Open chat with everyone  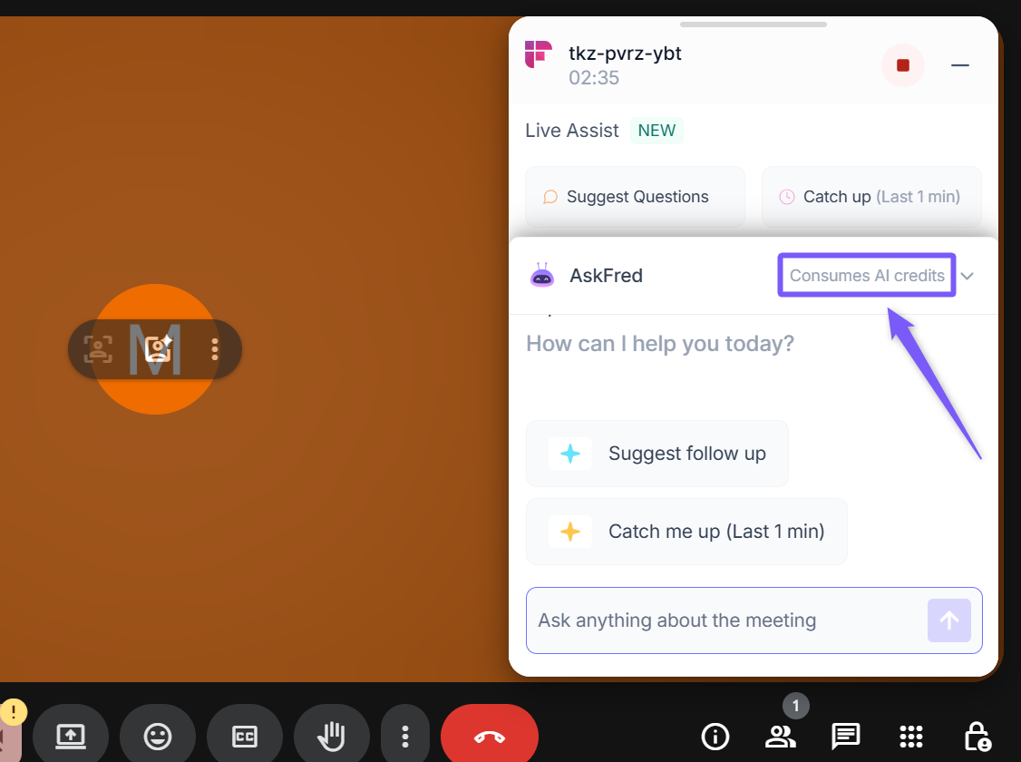(x=846, y=737)
